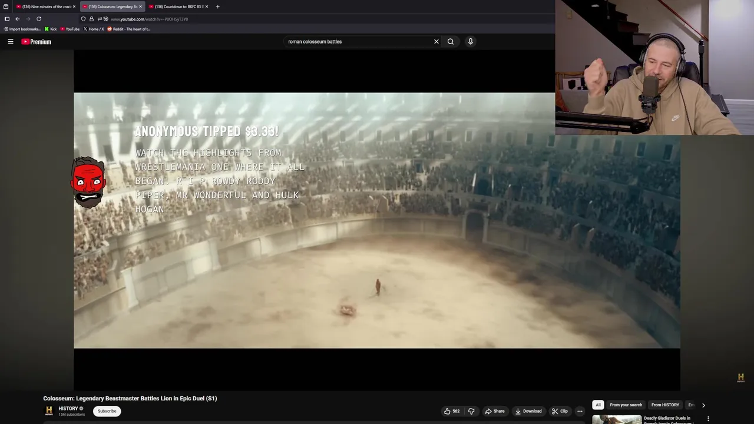Open HISTORY channel name link
The width and height of the screenshot is (754, 424).
pyautogui.click(x=68, y=409)
